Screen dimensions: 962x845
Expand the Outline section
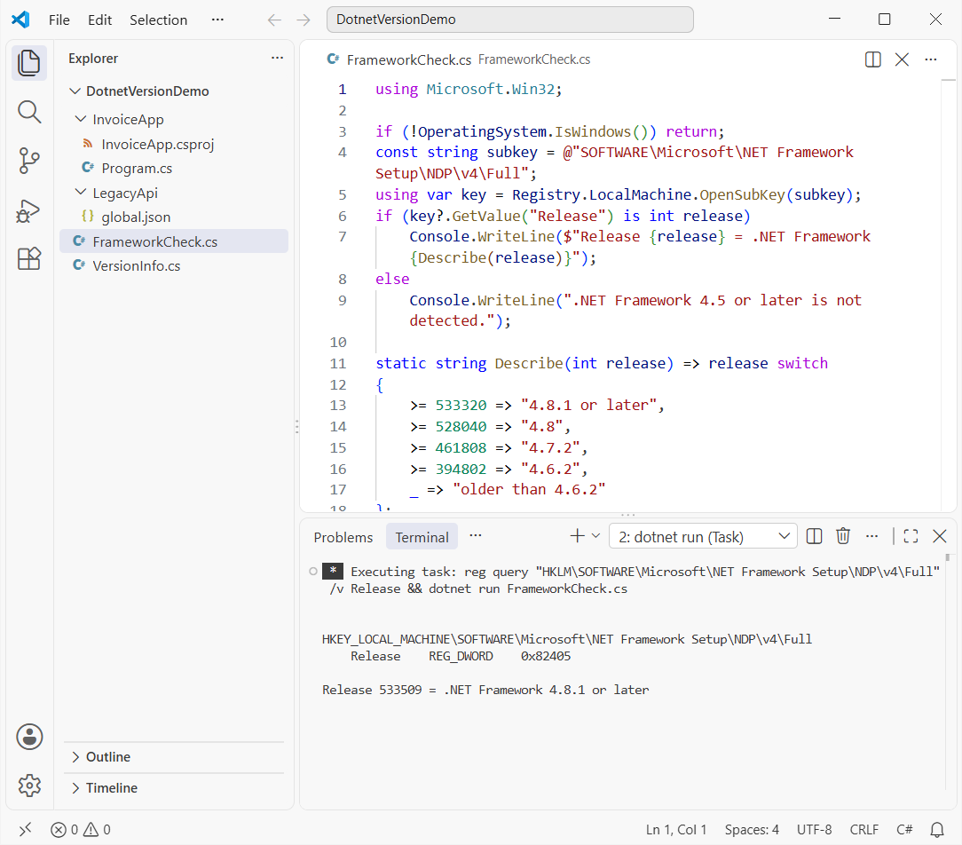tap(174, 756)
